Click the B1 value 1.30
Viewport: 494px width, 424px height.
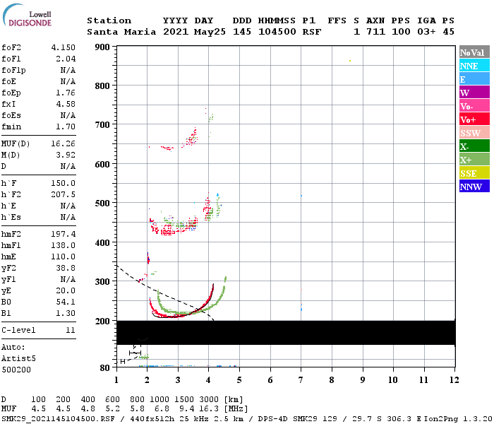(x=66, y=313)
